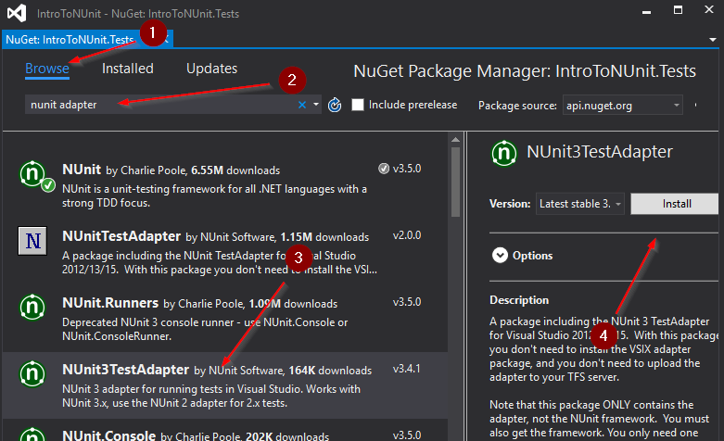Viewport: 724px width, 441px height.
Task: Switch to the Updates tab
Action: tap(211, 69)
